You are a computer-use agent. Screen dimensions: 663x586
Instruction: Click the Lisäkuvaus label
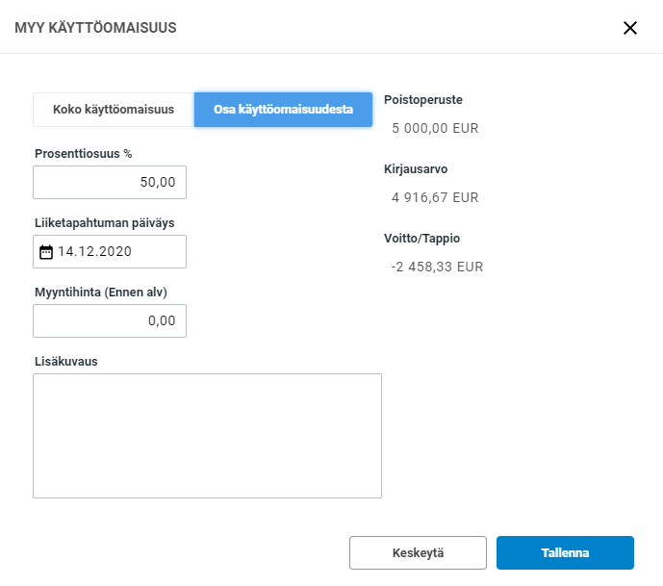[66, 361]
